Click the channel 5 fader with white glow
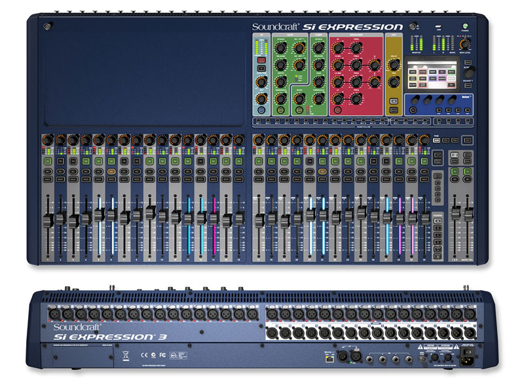Image resolution: width=524 pixels, height=387 pixels. coord(99,214)
